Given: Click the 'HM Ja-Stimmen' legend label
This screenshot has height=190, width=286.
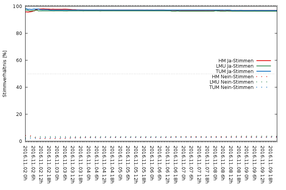Looking at the screenshot, I should [x=236, y=61].
